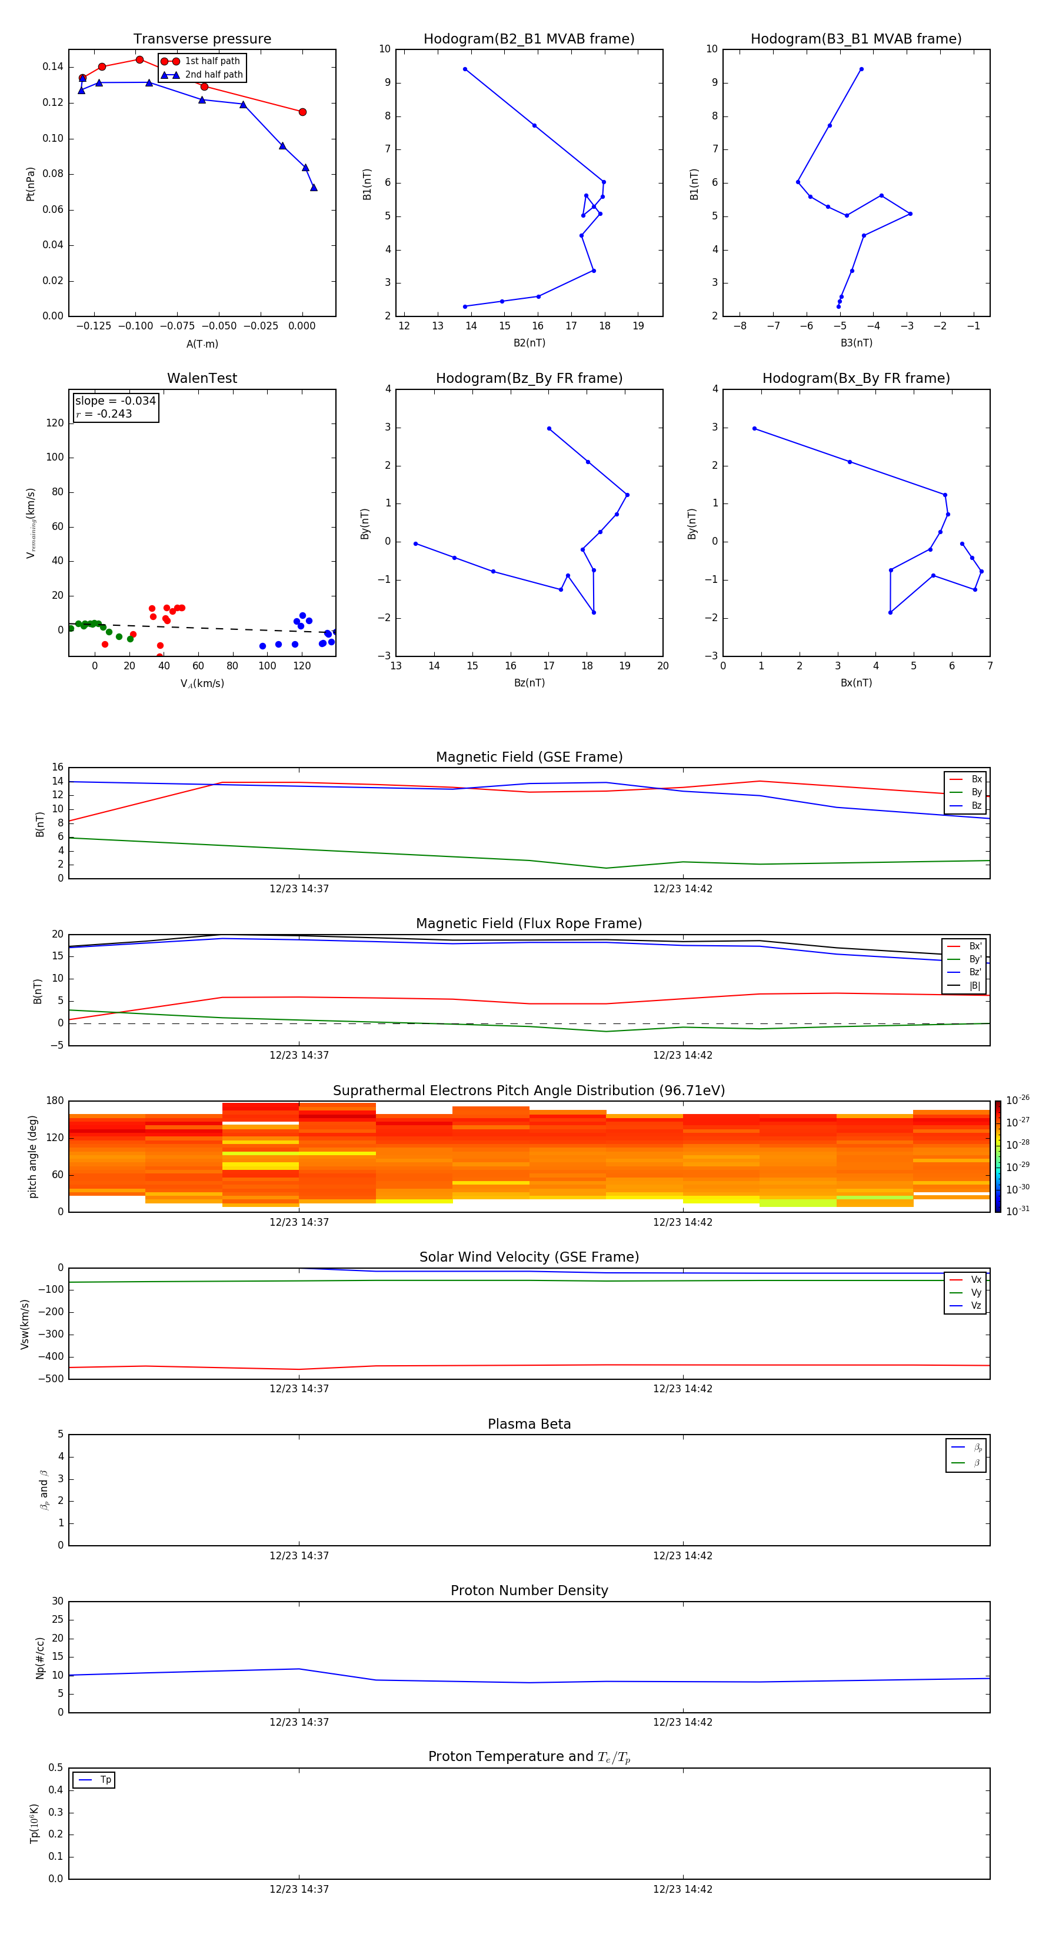Image resolution: width=1059 pixels, height=1941 pixels.
Task: Click the Hodogram(B2_B1 MVAB frame) title
Action: tap(529, 39)
